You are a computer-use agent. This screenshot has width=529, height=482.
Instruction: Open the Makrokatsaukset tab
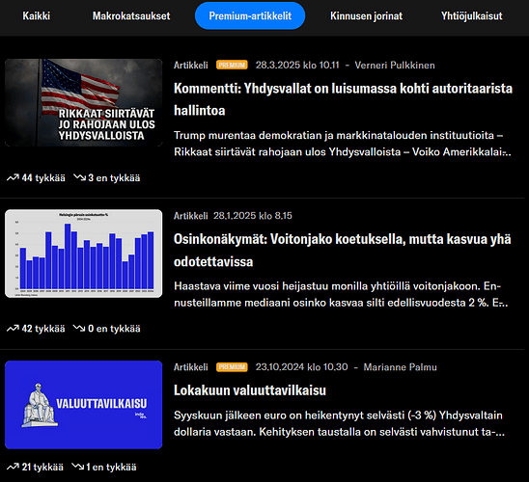coord(131,15)
